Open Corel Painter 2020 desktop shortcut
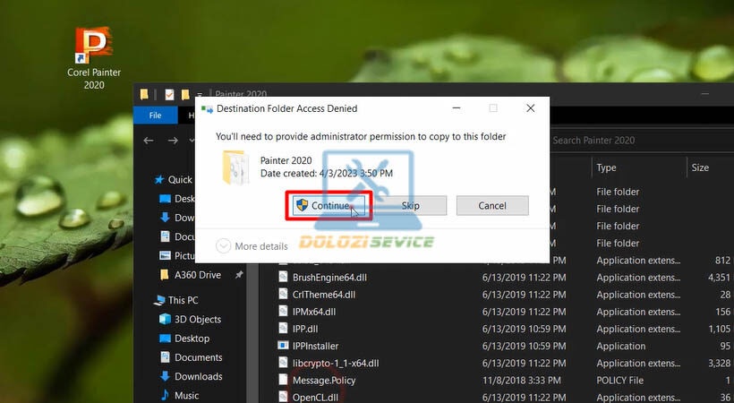Image resolution: width=734 pixels, height=403 pixels. [94, 58]
